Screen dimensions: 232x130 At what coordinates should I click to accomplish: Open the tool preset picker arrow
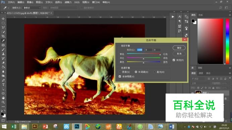tap(8, 8)
